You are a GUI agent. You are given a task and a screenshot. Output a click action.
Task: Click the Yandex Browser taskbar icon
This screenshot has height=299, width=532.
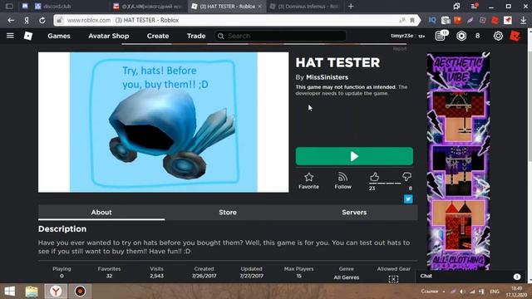(56, 292)
